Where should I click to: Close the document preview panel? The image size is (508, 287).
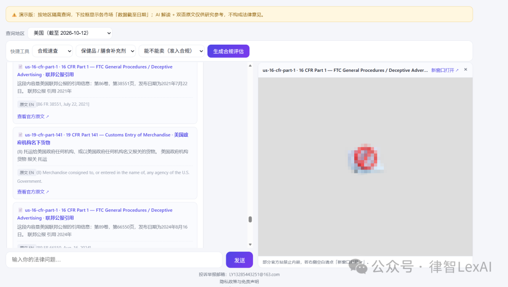pyautogui.click(x=466, y=70)
